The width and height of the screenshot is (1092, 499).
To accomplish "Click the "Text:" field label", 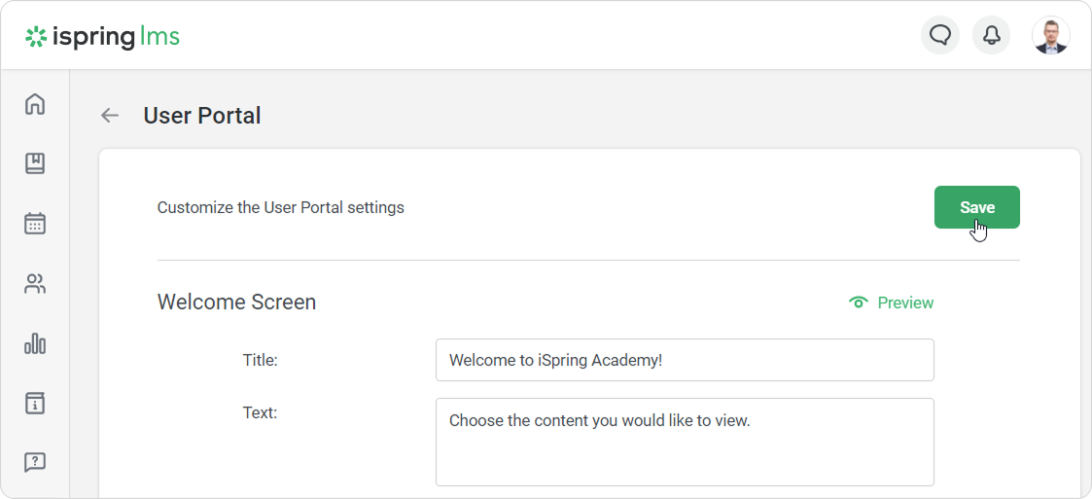I will pos(260,412).
